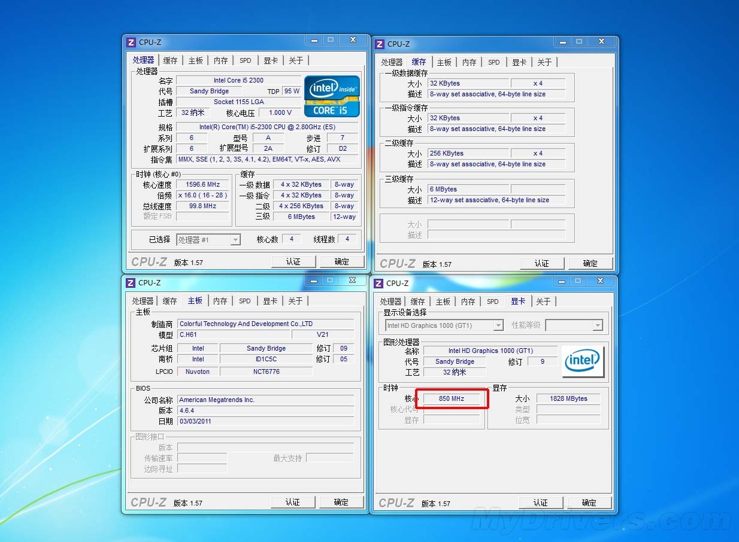Viewport: 739px width, 542px height.
Task: Click 认证 button in the 处理器 window
Action: [293, 261]
